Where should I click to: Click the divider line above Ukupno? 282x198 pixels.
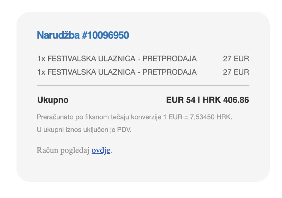click(143, 85)
